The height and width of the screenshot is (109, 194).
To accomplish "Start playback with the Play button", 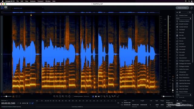I will click(x=25, y=103).
